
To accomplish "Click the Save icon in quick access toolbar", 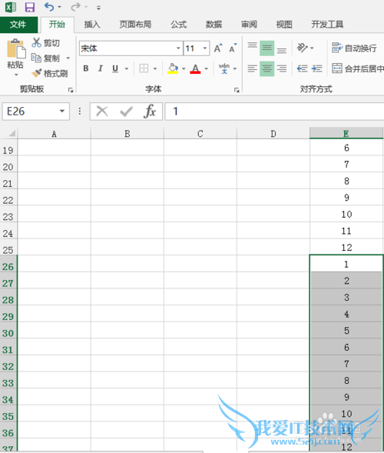I will click(x=30, y=7).
